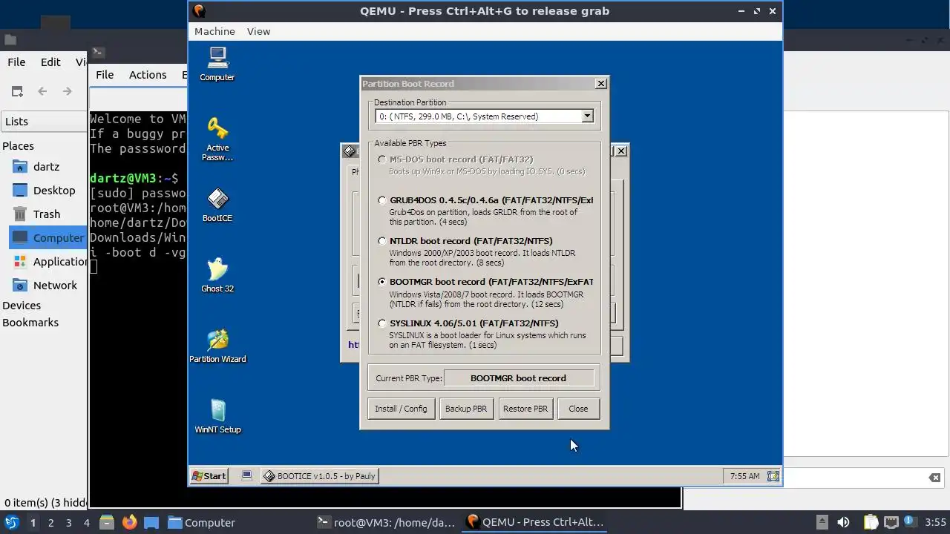Click the Current PBR Type field

[x=518, y=378]
